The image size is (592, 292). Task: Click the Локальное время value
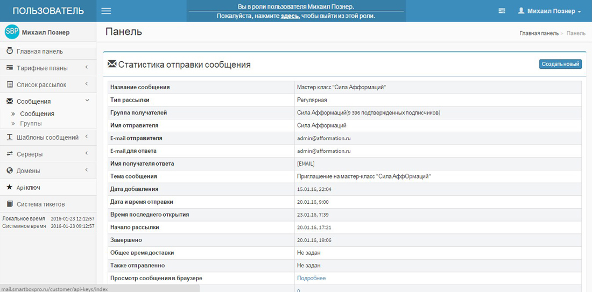pyautogui.click(x=73, y=219)
